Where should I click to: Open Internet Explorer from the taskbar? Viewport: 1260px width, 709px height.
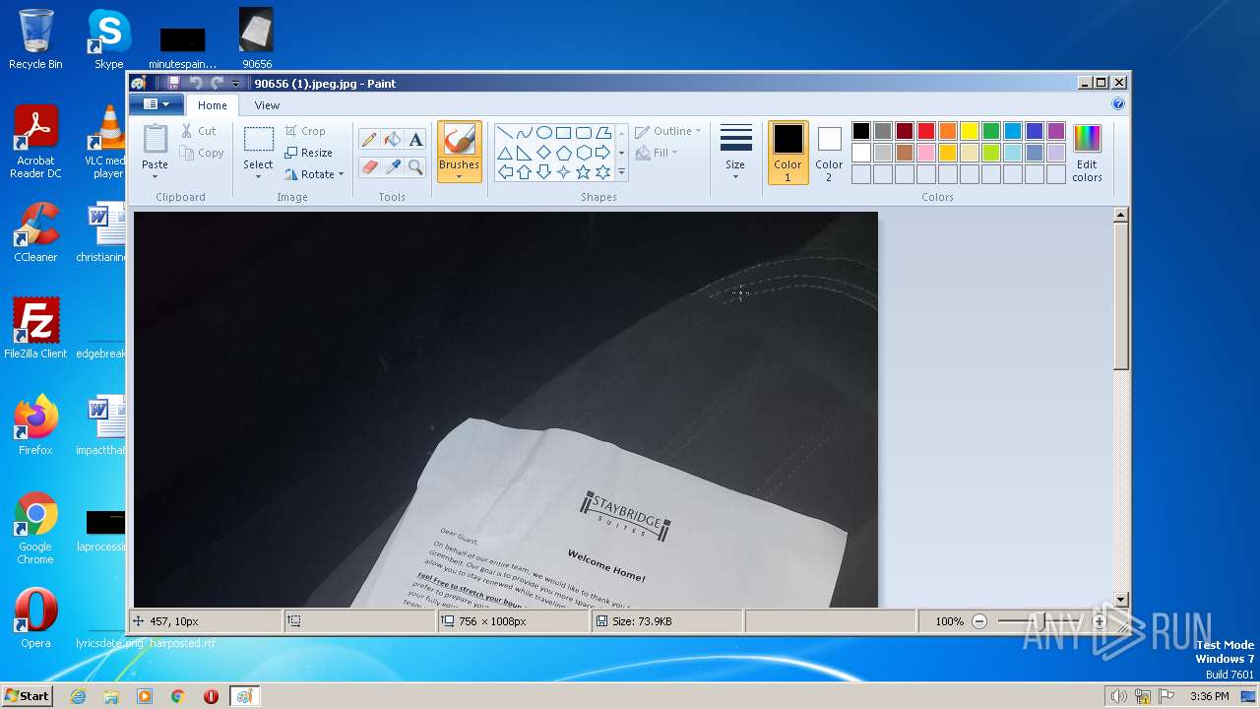point(78,696)
